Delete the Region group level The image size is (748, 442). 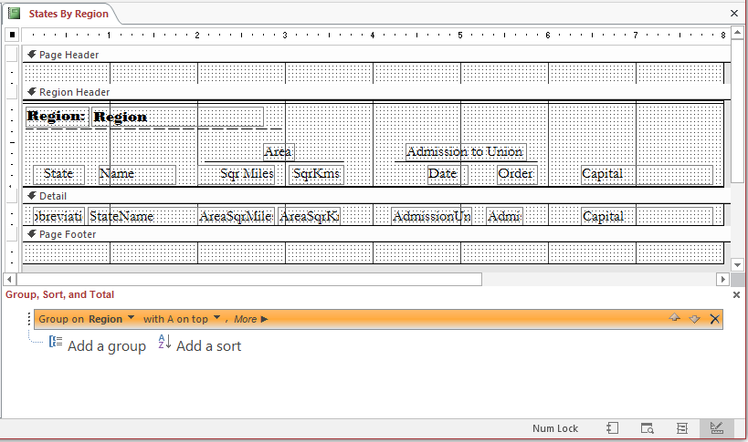tap(714, 319)
